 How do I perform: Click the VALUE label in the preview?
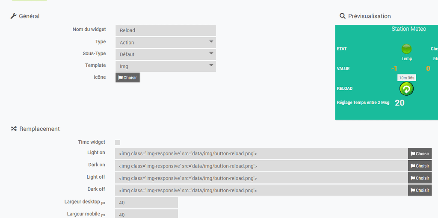tap(343, 69)
